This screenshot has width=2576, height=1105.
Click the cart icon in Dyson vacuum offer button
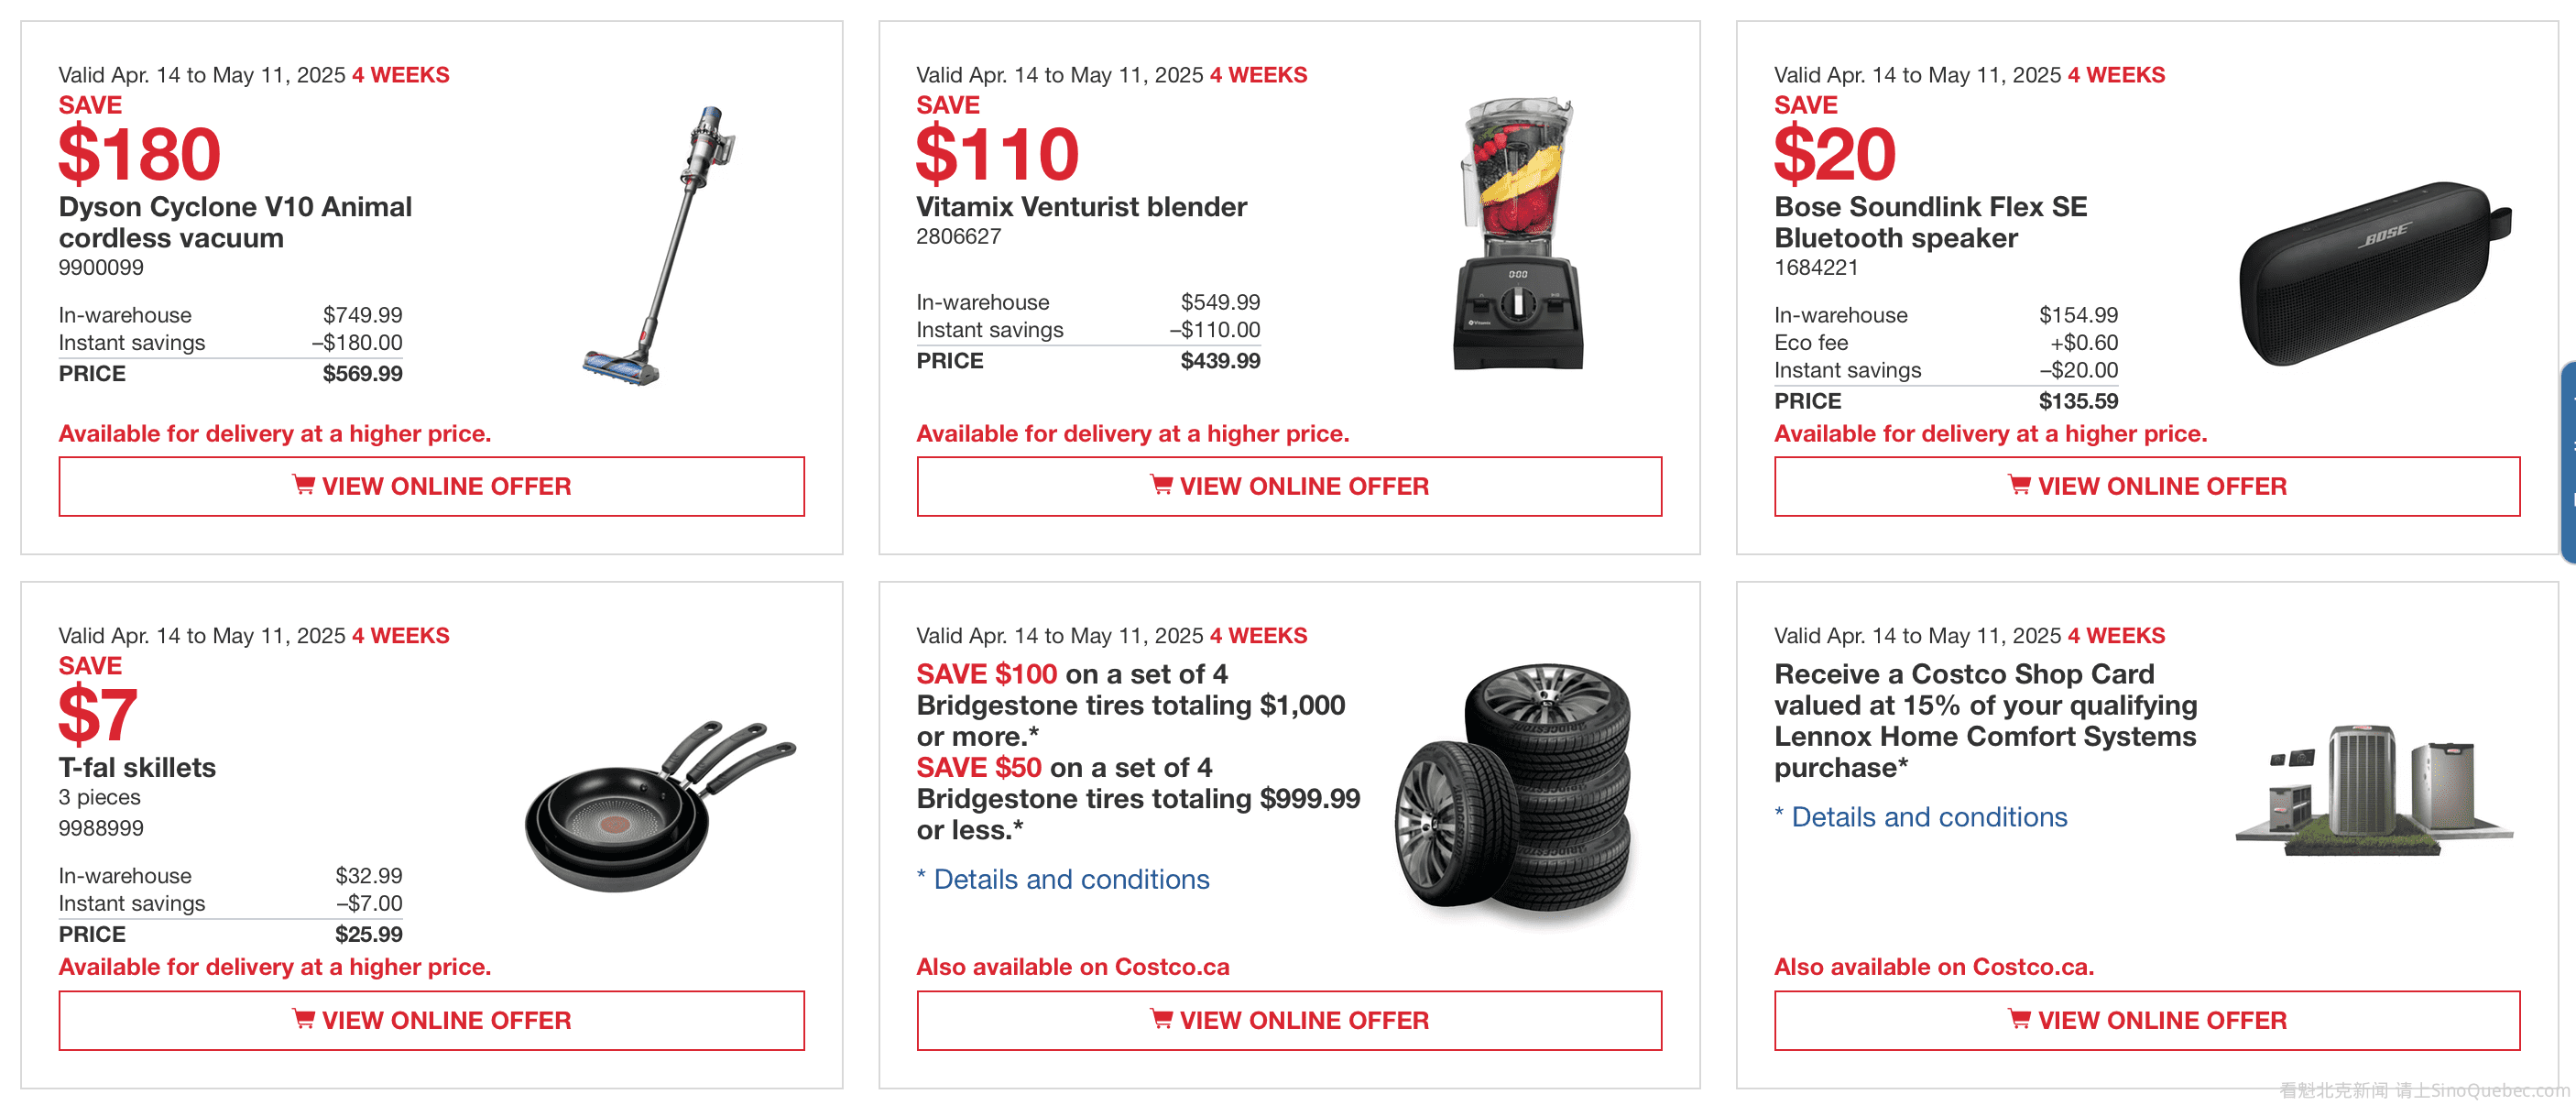[303, 485]
